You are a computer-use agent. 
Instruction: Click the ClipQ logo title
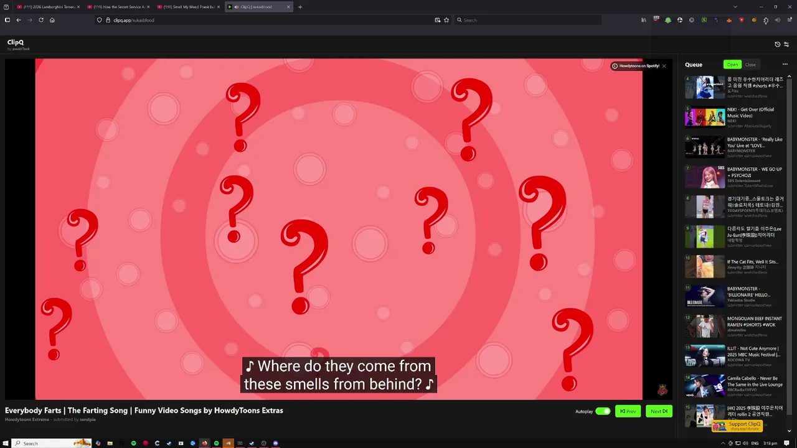tap(16, 42)
